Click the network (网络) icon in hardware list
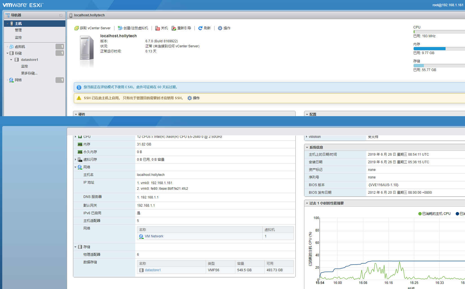The image size is (465, 289). [80, 167]
